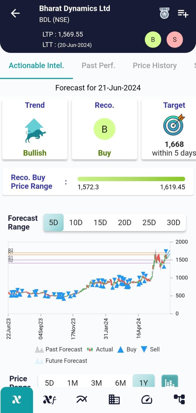The width and height of the screenshot is (196, 413).
Task: Tap the flowchart network icon in bottom bar
Action: 179,400
